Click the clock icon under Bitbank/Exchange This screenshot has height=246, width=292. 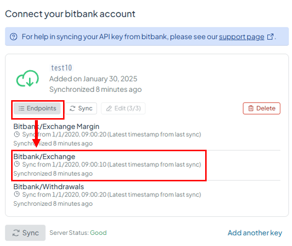pos(17,164)
